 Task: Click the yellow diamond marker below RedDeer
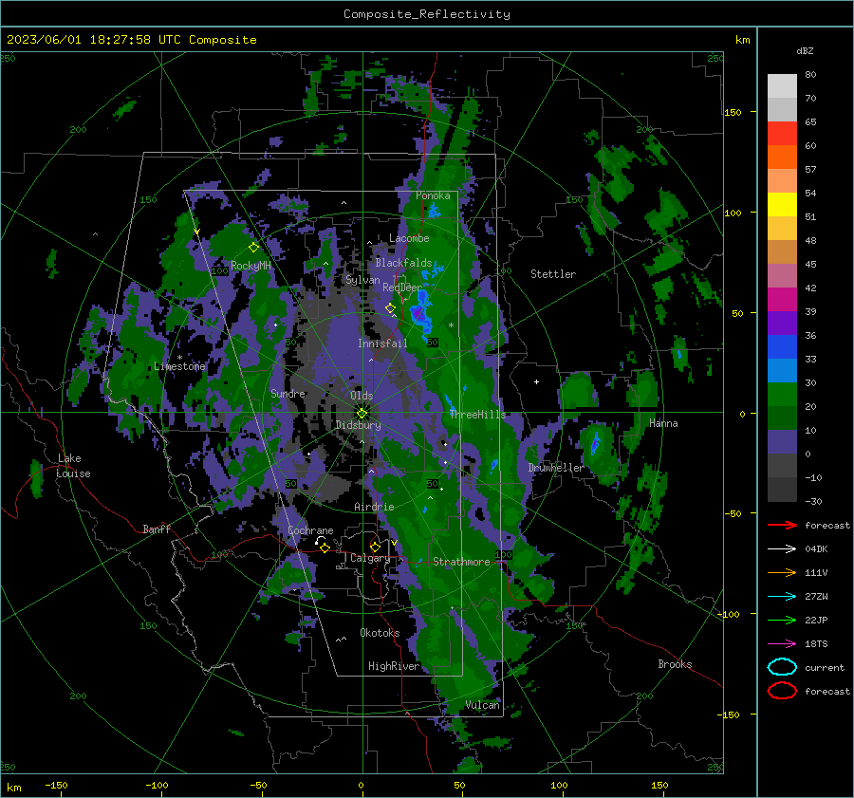(x=390, y=308)
